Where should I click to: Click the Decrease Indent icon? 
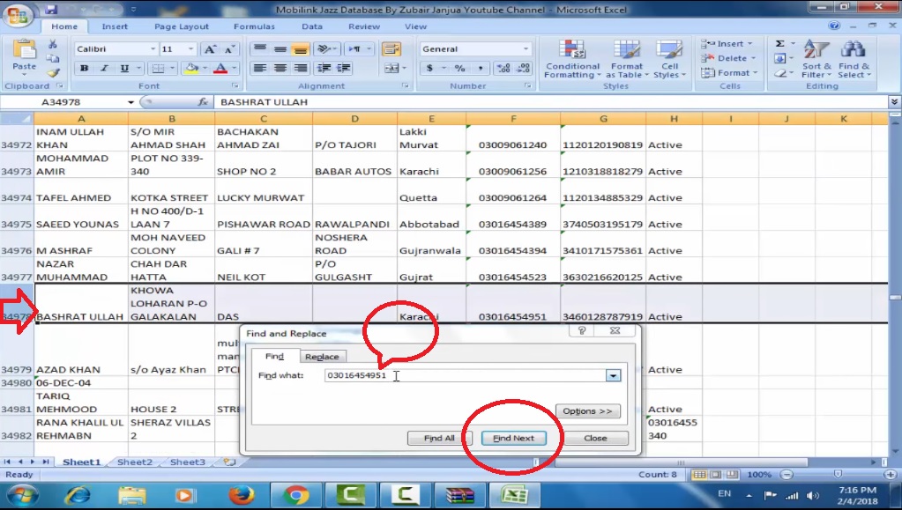(324, 69)
